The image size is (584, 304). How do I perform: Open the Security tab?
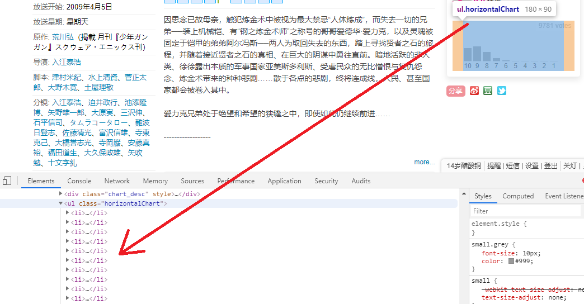pyautogui.click(x=326, y=181)
